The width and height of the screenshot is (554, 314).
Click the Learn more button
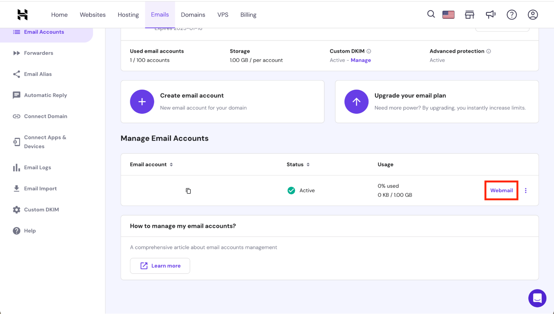coord(160,266)
